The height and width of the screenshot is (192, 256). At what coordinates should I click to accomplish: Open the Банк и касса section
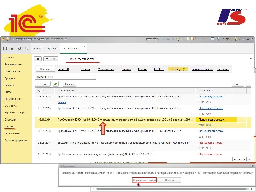click(12, 71)
